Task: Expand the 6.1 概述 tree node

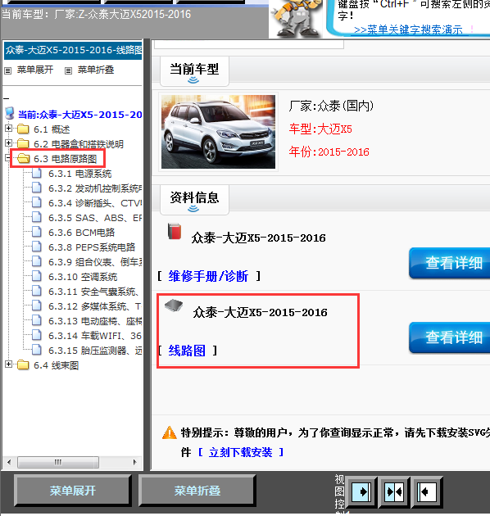Action: coord(8,129)
